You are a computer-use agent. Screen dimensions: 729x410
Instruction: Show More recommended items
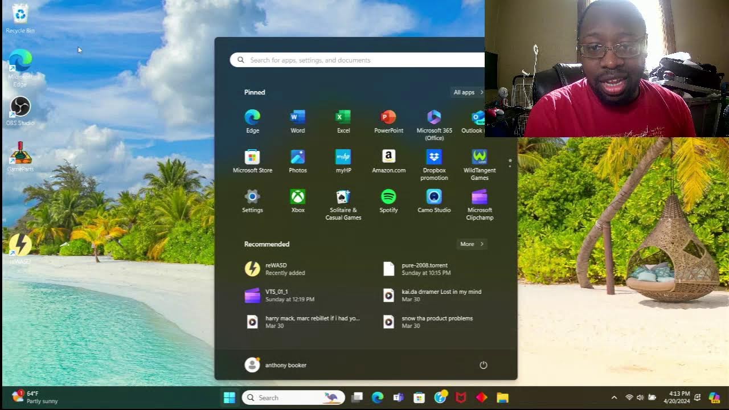(x=472, y=244)
